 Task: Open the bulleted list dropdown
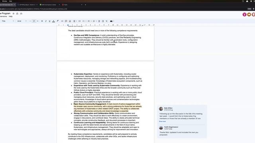click(89, 21)
